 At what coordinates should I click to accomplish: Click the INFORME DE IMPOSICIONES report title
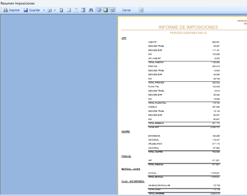pos(188,27)
